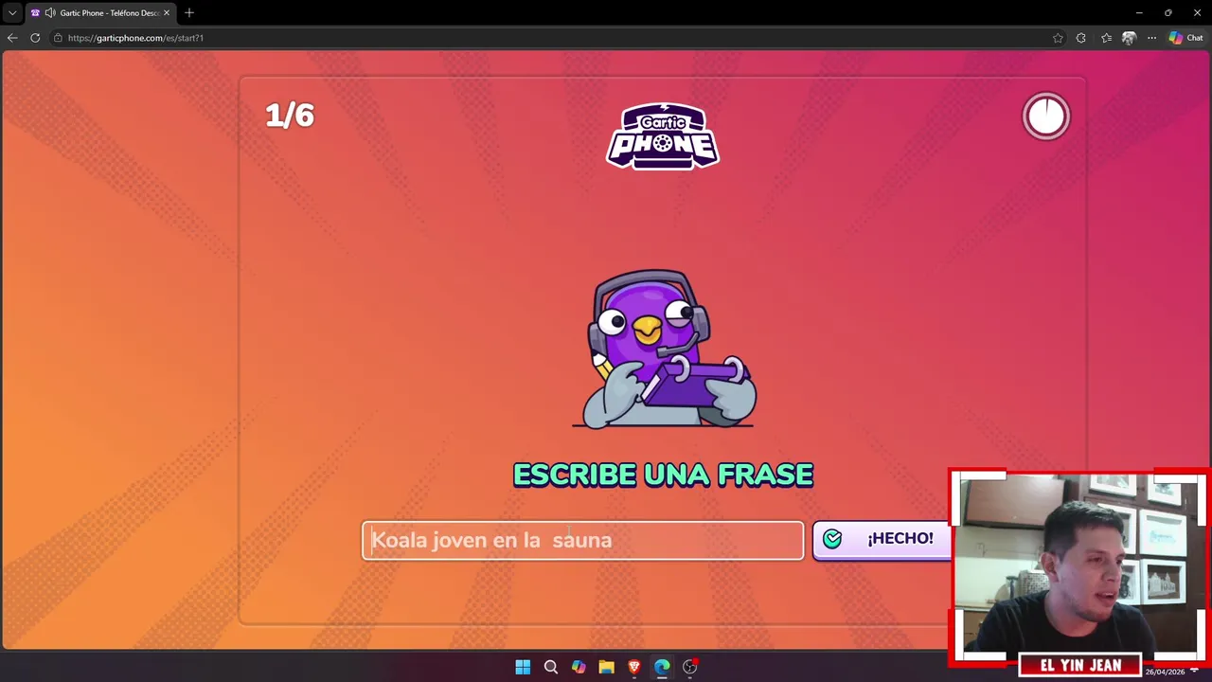This screenshot has width=1212, height=682.
Task: Open the Favorites list icon
Action: pos(1106,38)
